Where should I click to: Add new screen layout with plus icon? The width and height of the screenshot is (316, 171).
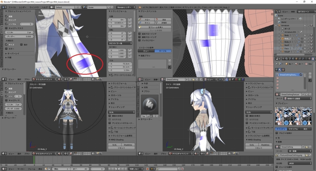[x=76, y=7]
